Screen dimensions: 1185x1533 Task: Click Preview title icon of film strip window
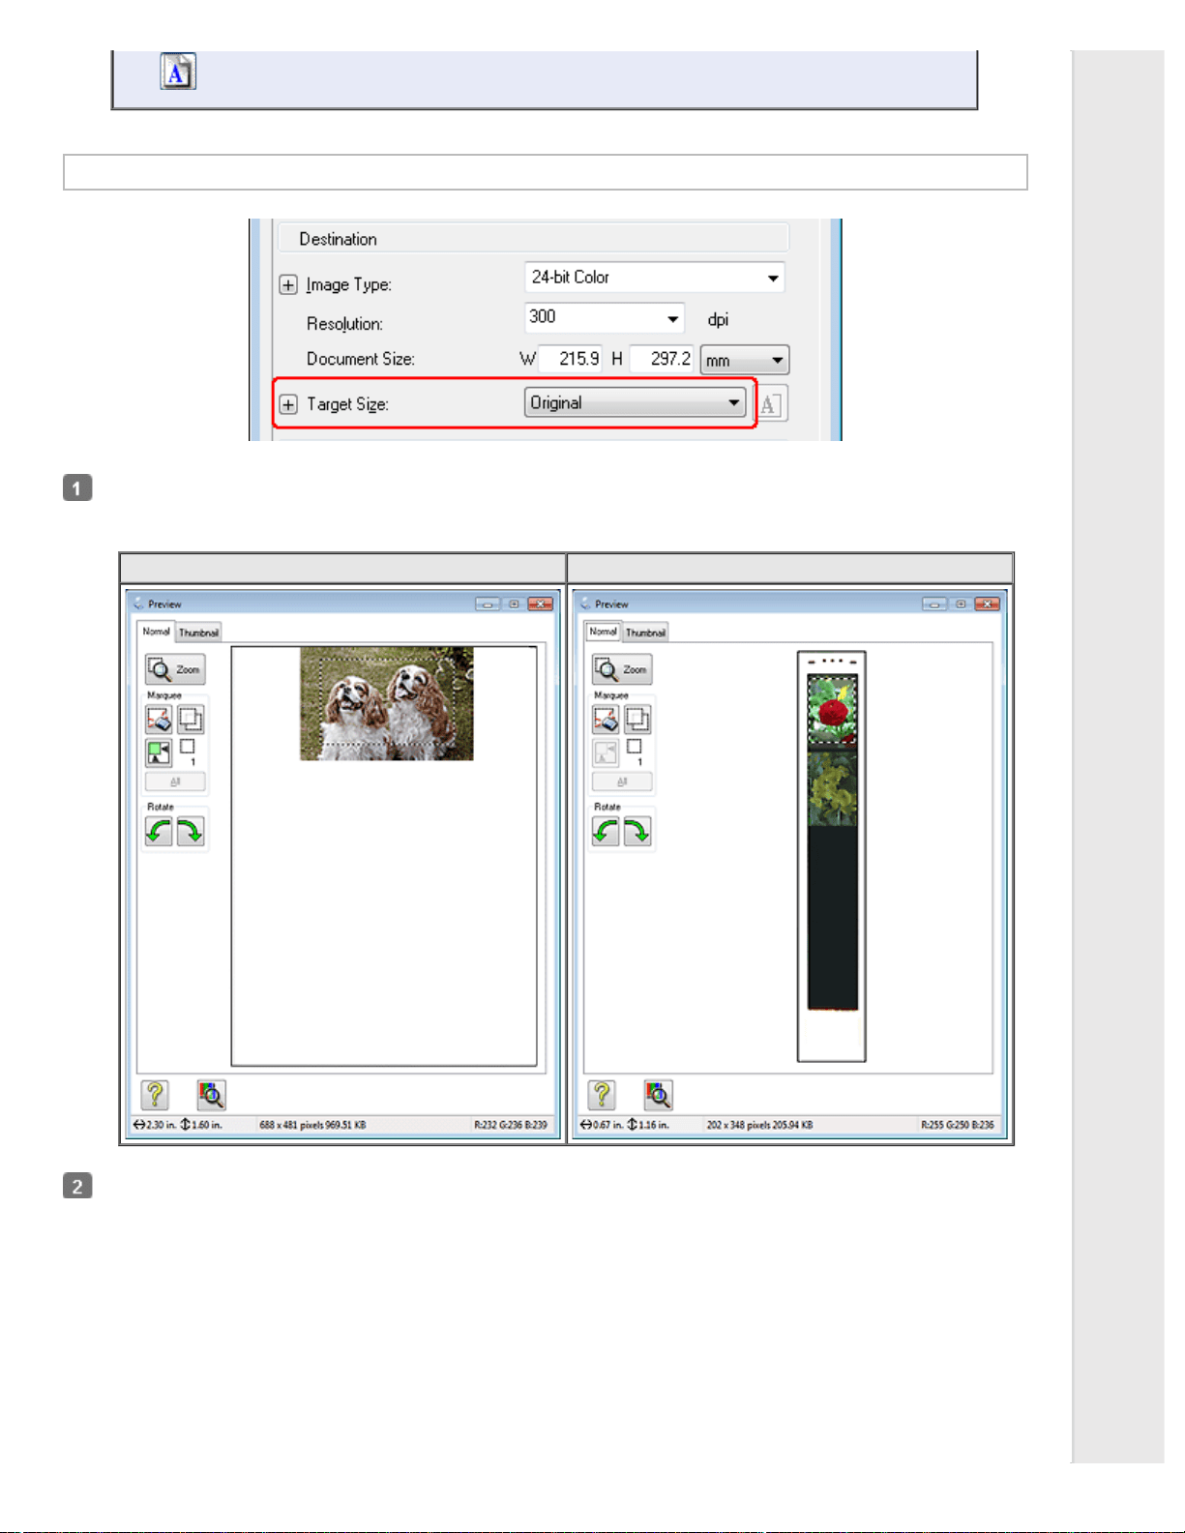pyautogui.click(x=585, y=604)
